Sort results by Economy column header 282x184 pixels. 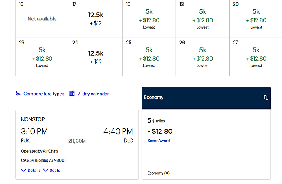pyautogui.click(x=206, y=98)
